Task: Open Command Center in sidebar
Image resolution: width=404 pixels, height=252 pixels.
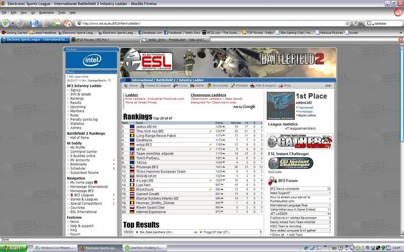Action: (x=84, y=152)
